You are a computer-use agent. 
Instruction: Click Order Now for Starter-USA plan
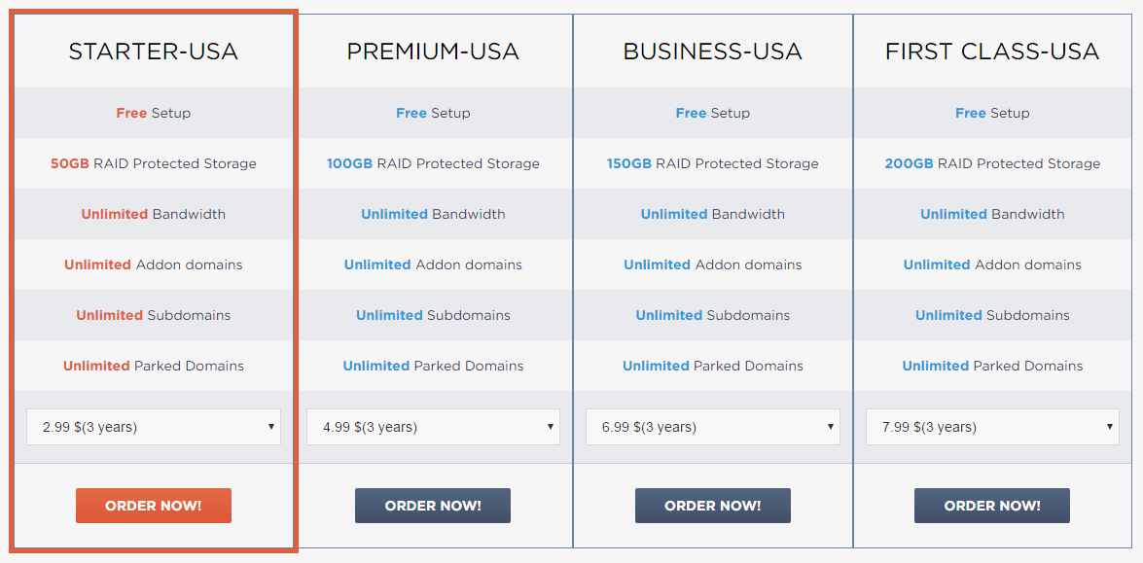[153, 506]
